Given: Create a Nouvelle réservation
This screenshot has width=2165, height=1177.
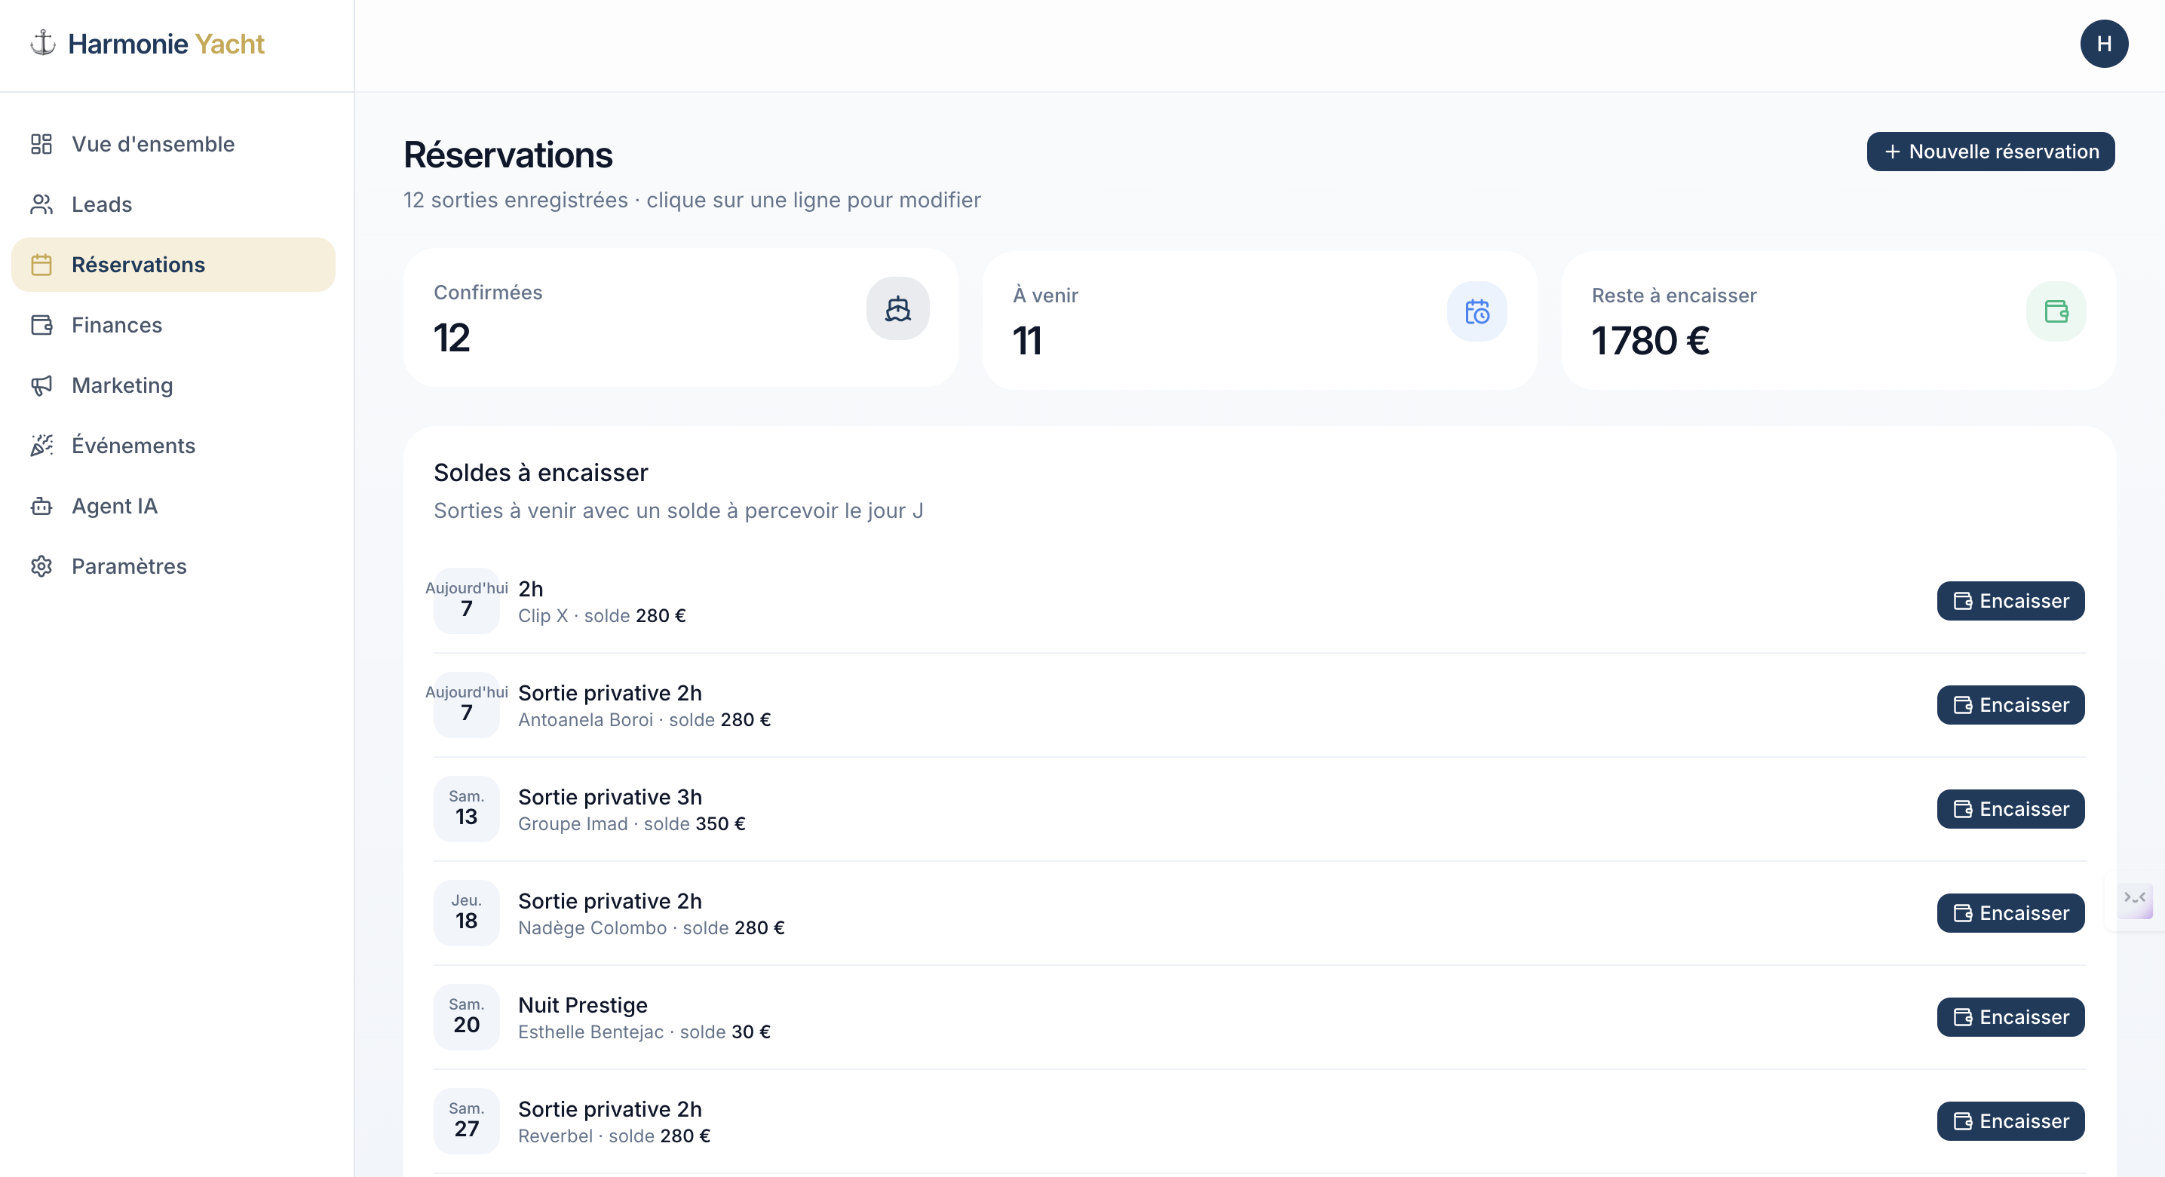Looking at the screenshot, I should (1990, 152).
